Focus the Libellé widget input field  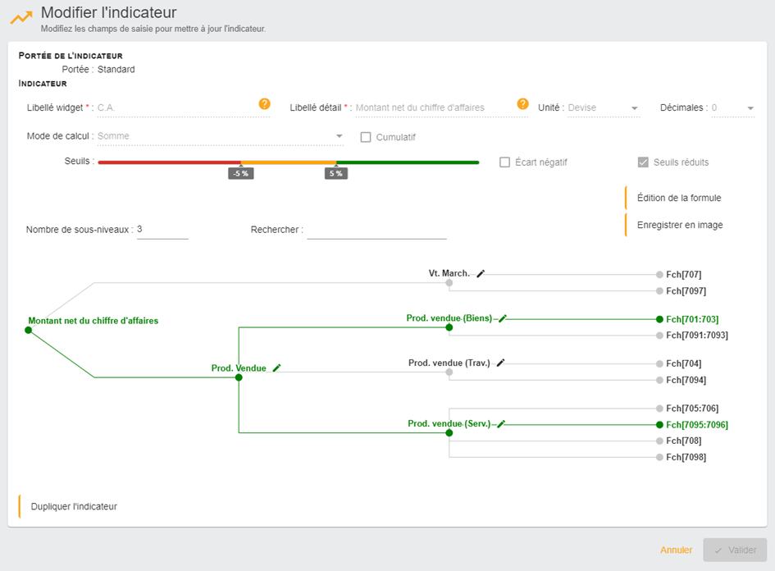[184, 107]
